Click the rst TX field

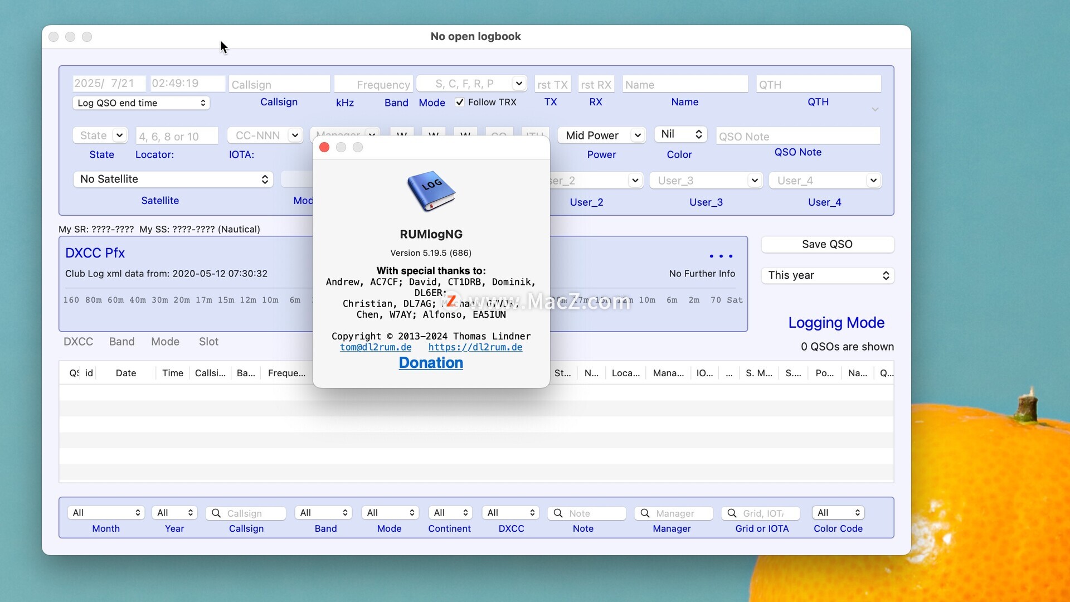point(552,84)
